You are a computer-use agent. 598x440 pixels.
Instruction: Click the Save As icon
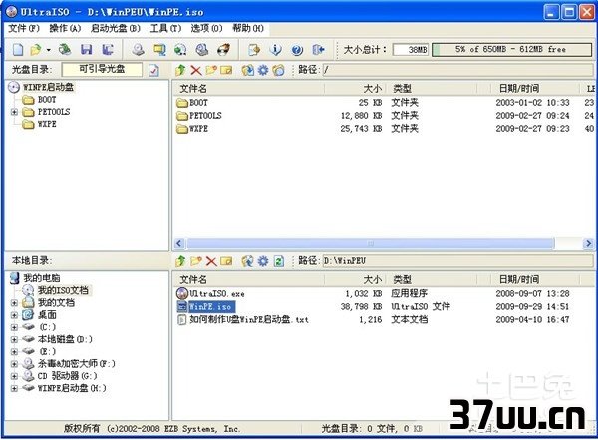pyautogui.click(x=108, y=49)
